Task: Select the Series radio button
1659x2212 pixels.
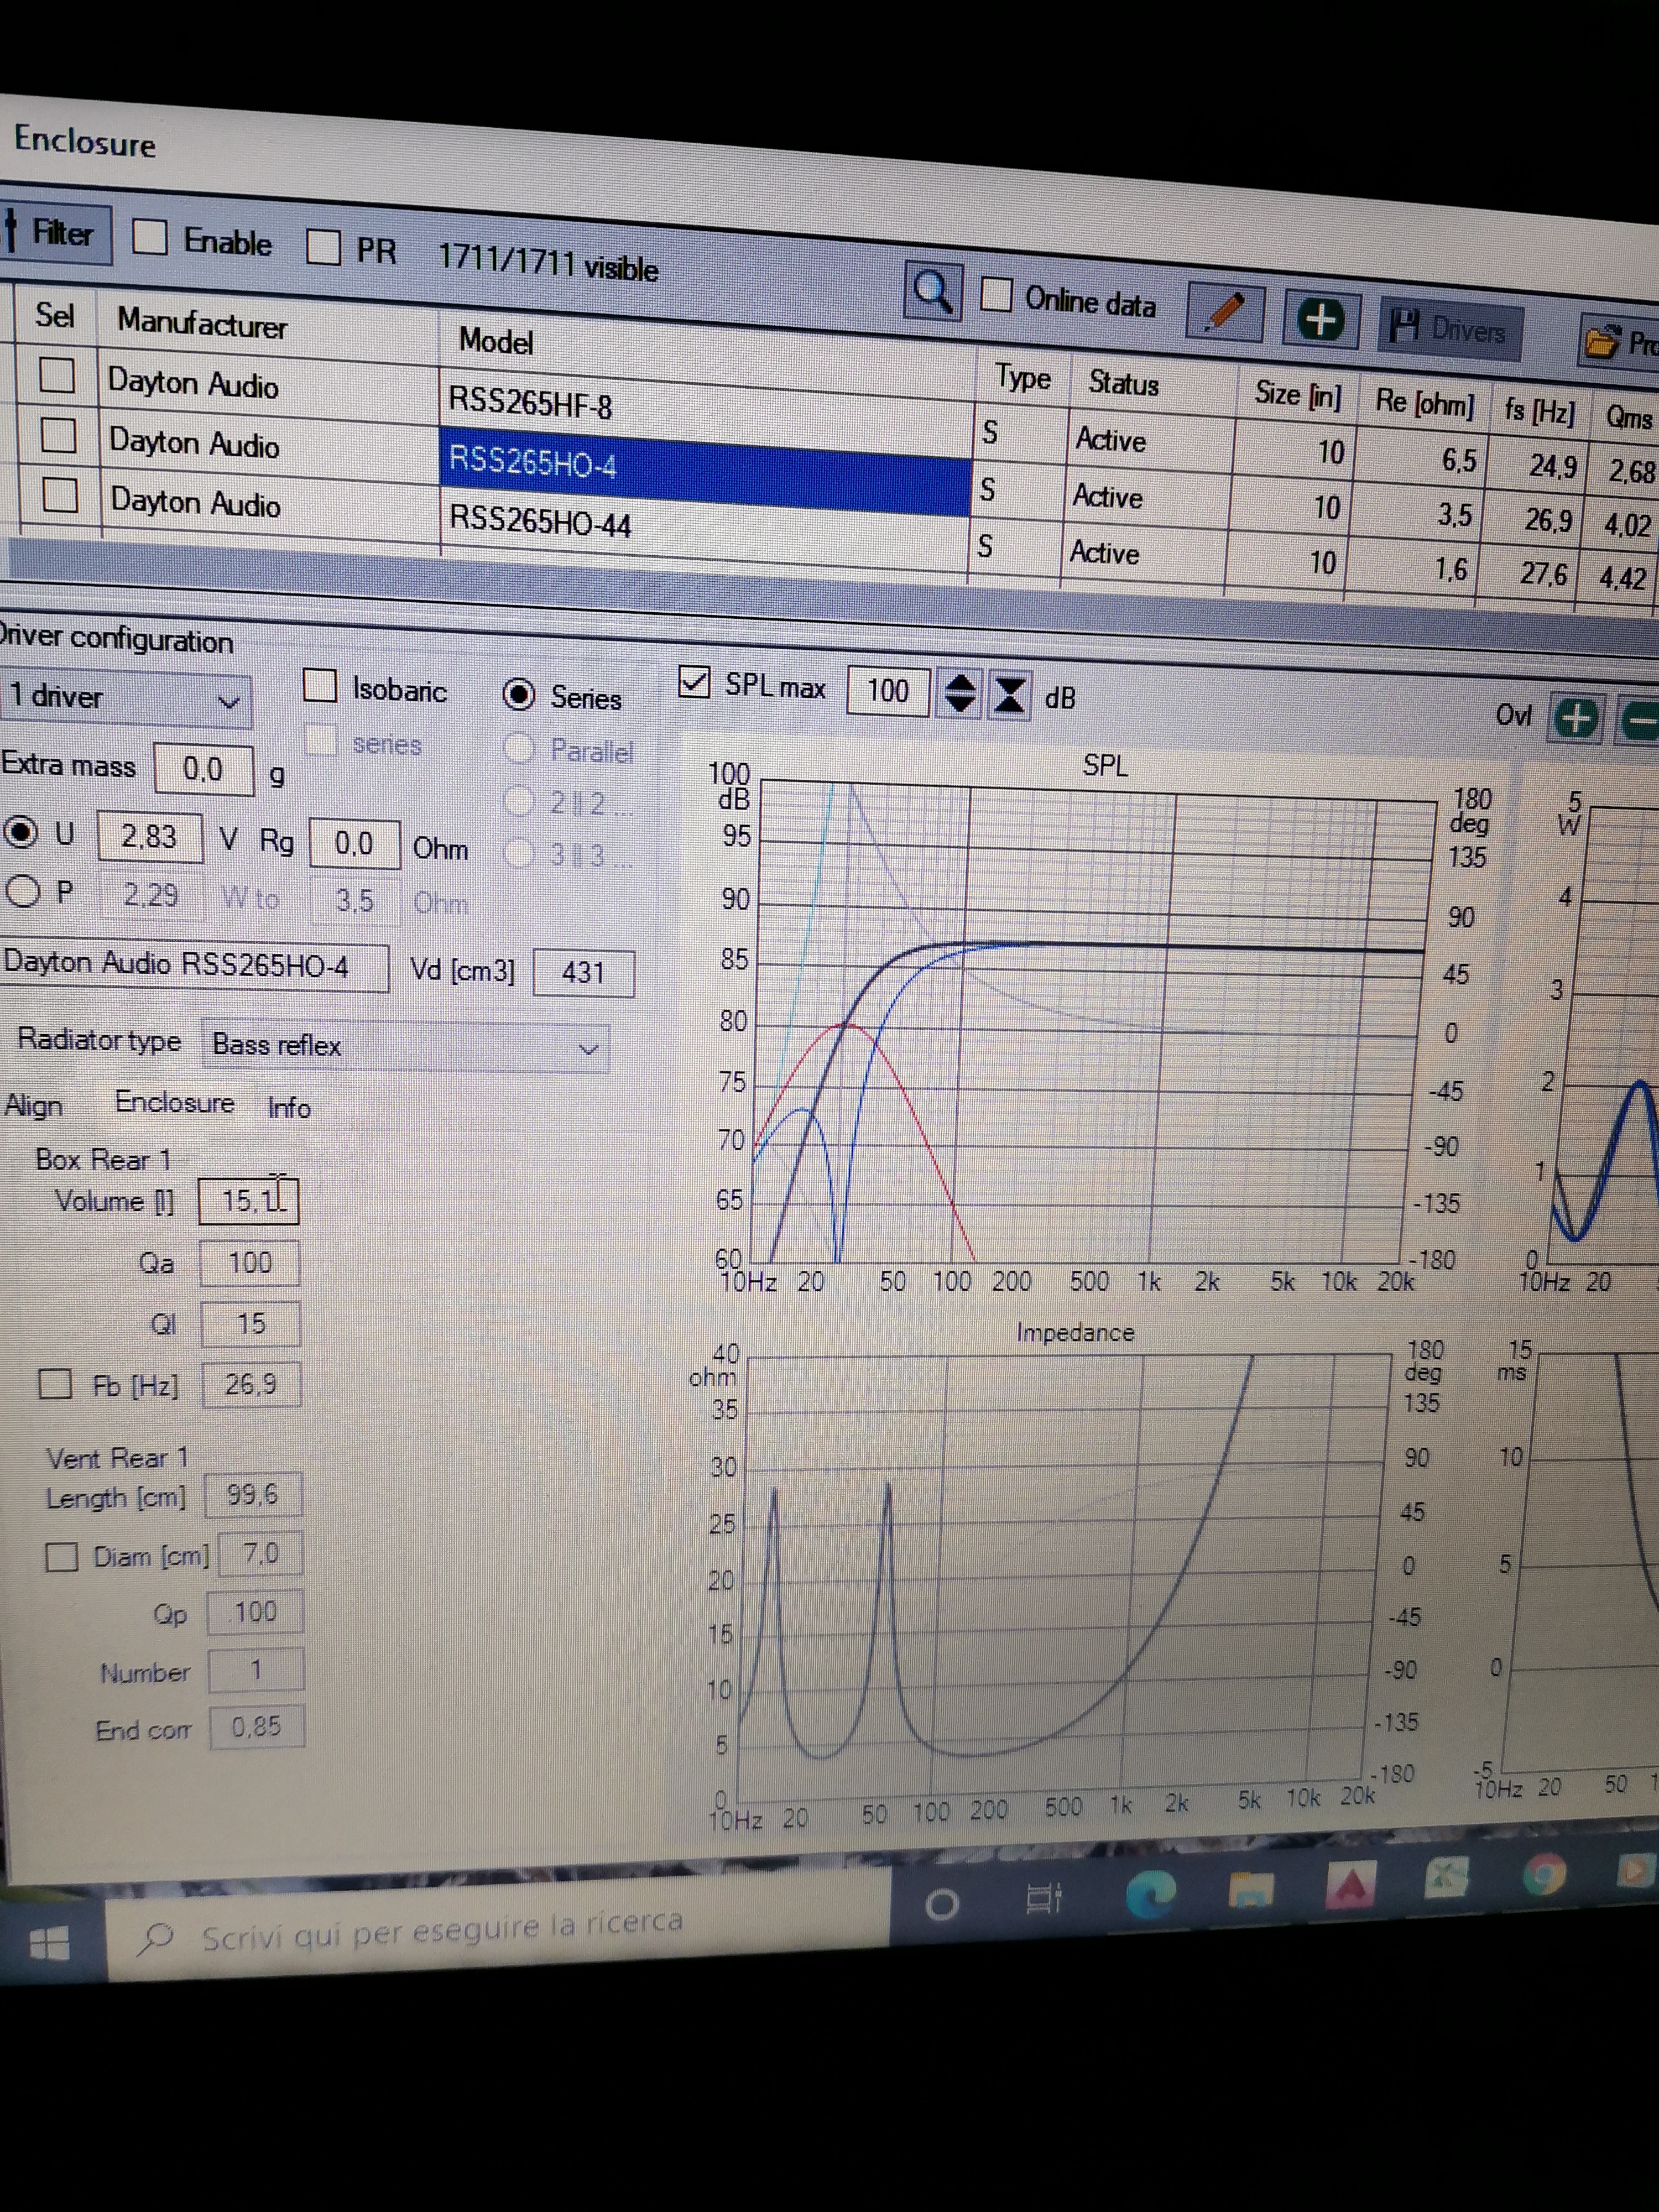Action: pyautogui.click(x=519, y=694)
